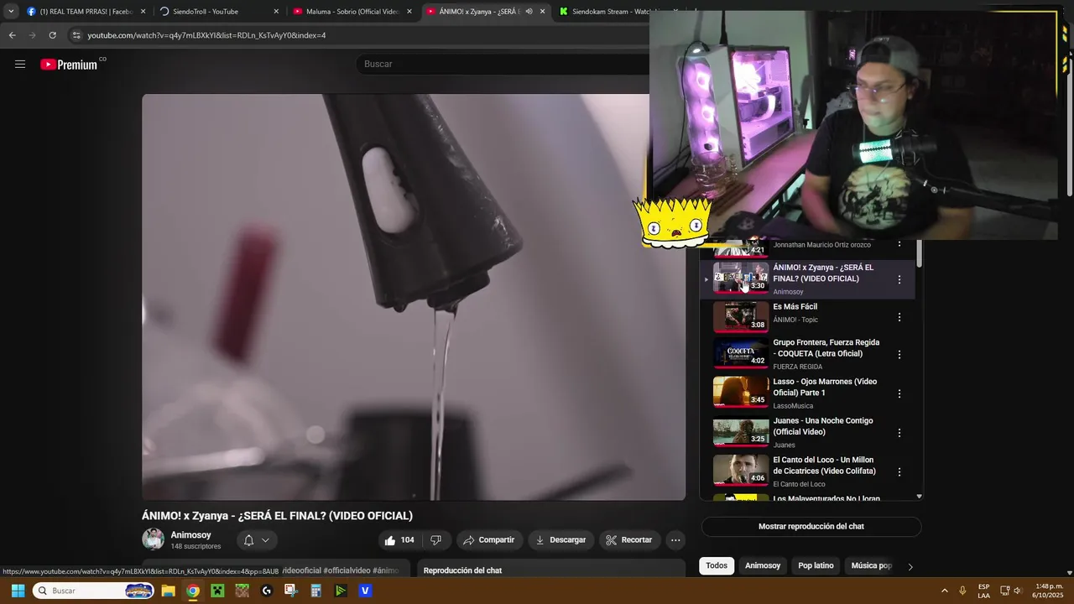The image size is (1074, 604).
Task: Show more filter chips with right arrow
Action: [910, 566]
